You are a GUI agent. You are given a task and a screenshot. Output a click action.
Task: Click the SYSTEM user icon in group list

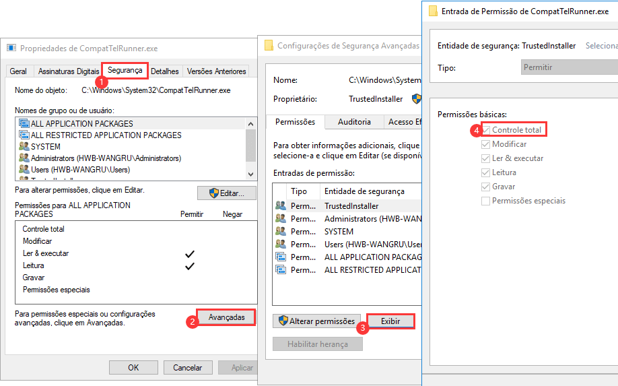24,147
